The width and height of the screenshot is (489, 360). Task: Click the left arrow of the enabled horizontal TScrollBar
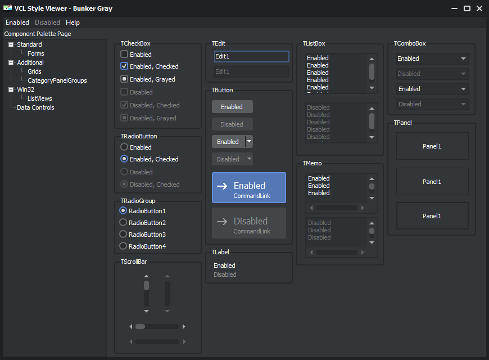pyautogui.click(x=131, y=327)
